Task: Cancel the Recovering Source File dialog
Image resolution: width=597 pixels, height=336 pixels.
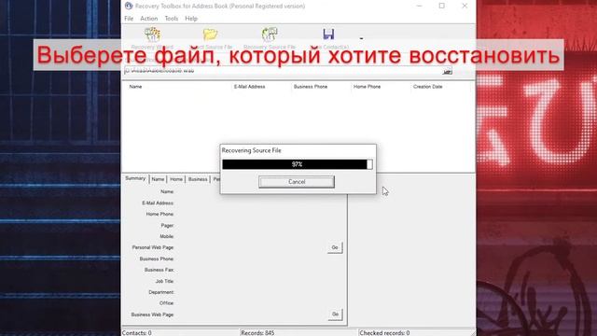Action: coord(297,182)
